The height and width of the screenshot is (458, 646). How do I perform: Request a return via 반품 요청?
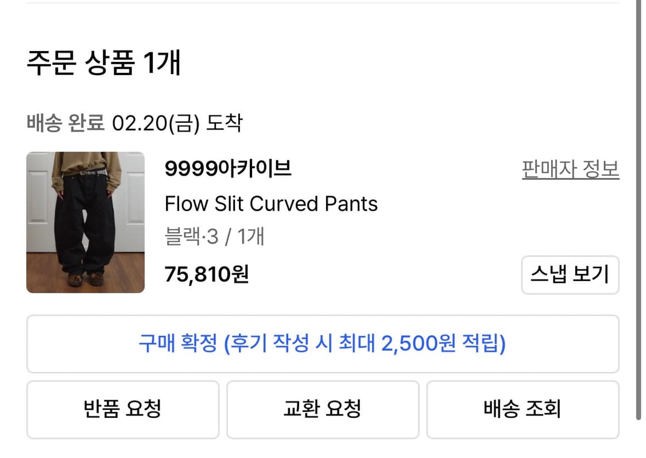(122, 409)
